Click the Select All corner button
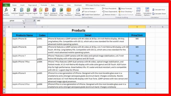The width and height of the screenshot is (171, 96). [4, 27]
